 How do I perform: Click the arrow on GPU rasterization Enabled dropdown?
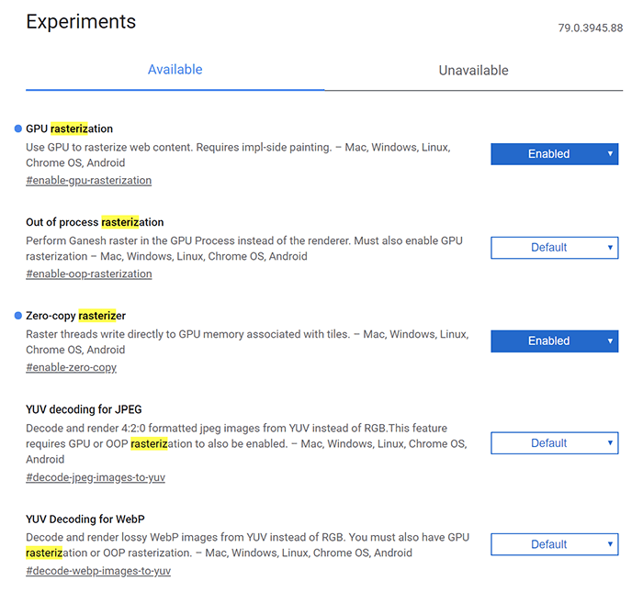click(610, 153)
